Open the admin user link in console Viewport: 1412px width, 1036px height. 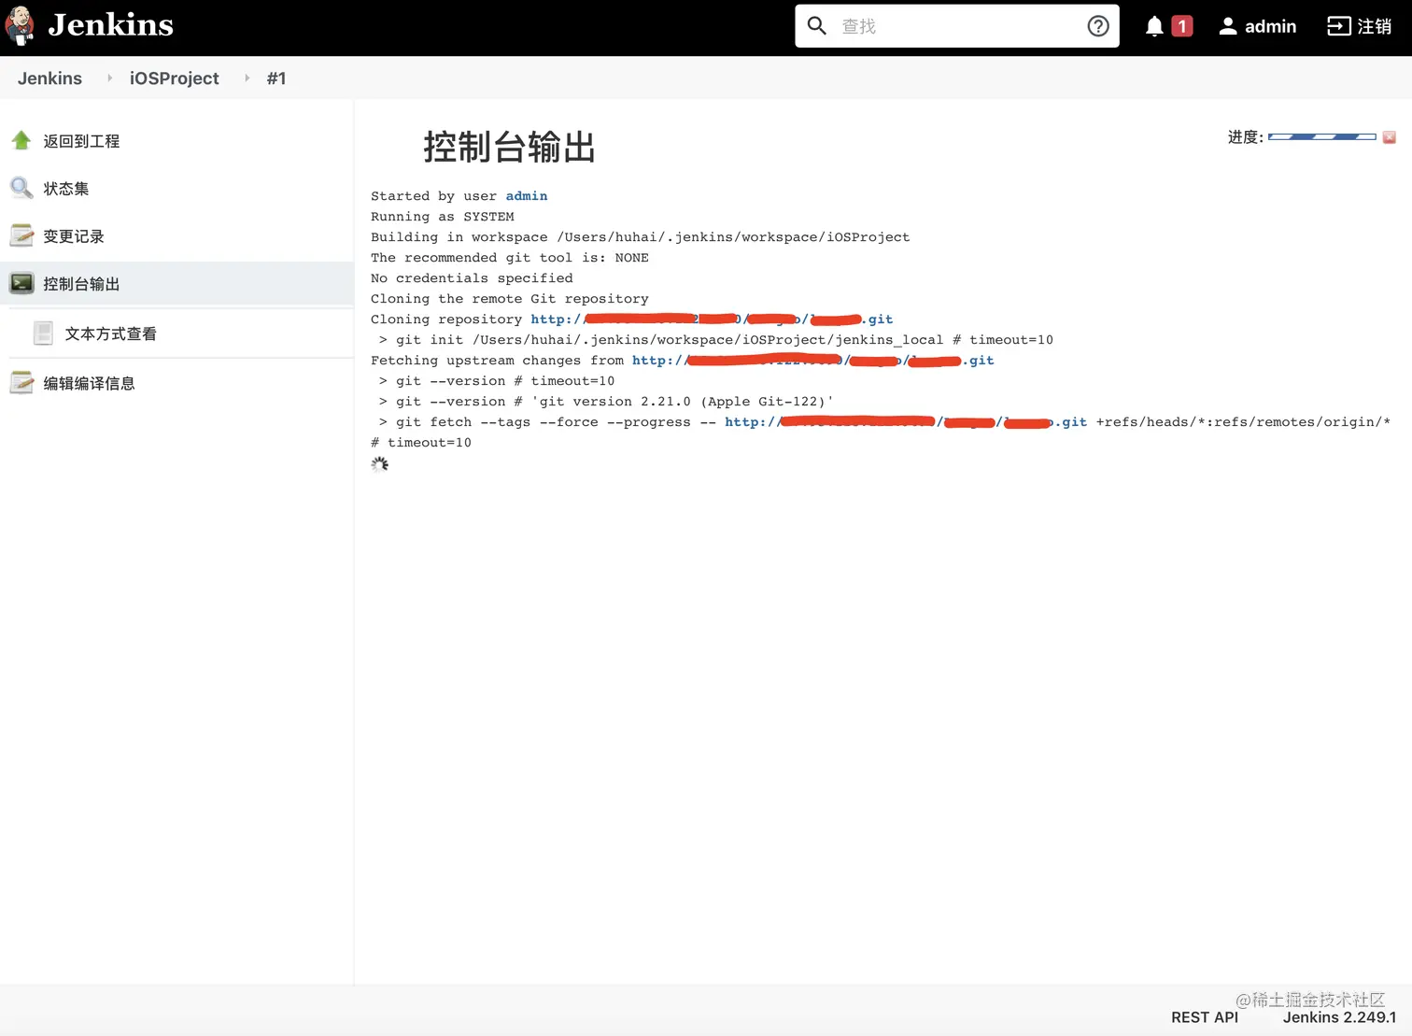point(527,196)
